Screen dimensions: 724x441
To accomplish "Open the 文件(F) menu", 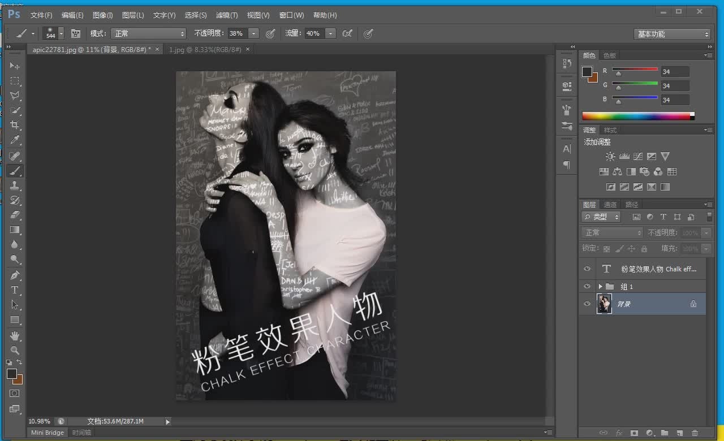I will tap(41, 15).
